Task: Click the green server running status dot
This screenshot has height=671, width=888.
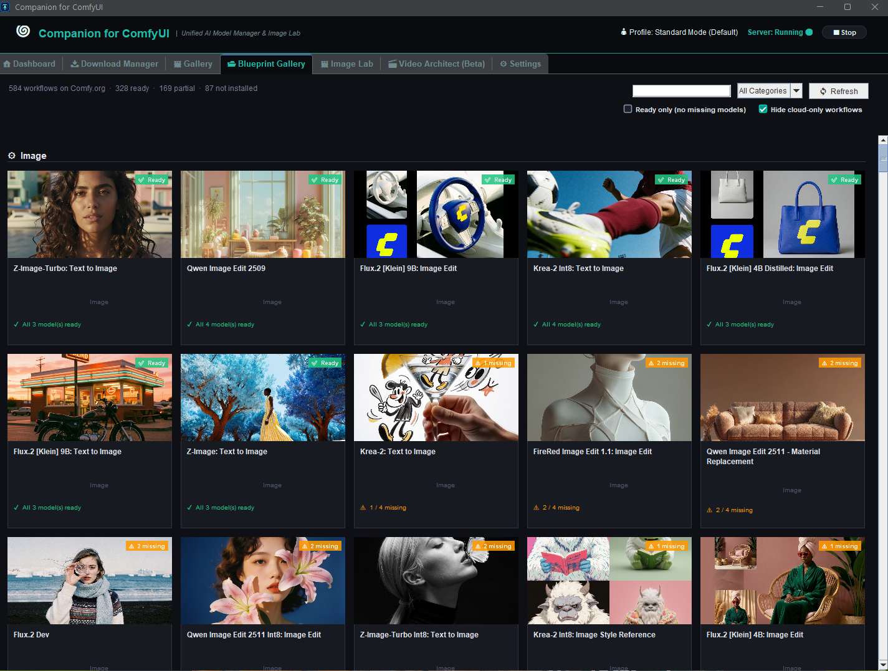Action: [x=809, y=32]
